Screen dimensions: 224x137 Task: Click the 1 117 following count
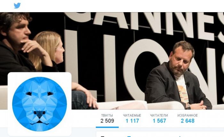click(x=132, y=121)
